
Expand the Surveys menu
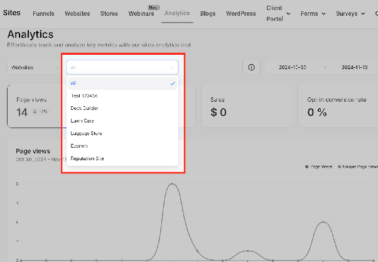tap(350, 14)
